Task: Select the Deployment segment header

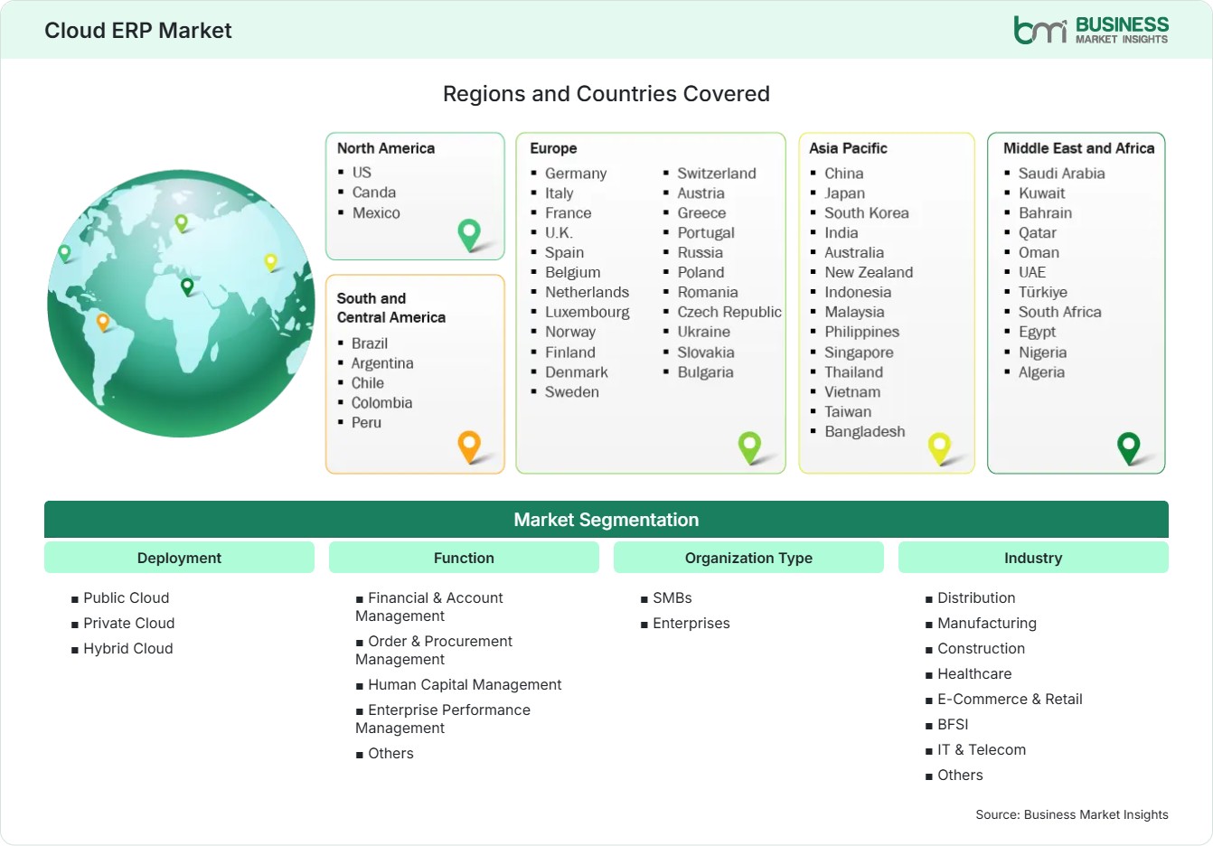Action: pos(179,558)
